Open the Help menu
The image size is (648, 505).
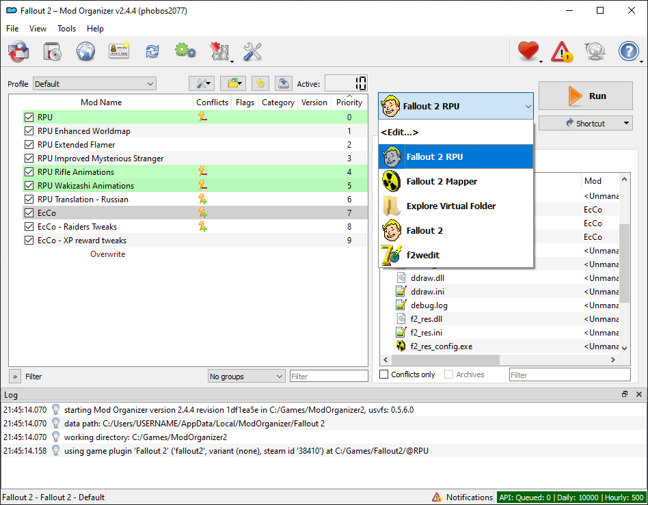[95, 29]
